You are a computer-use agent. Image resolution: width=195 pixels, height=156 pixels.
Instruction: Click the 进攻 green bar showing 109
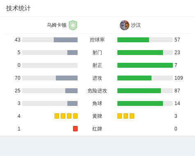tap(134, 78)
